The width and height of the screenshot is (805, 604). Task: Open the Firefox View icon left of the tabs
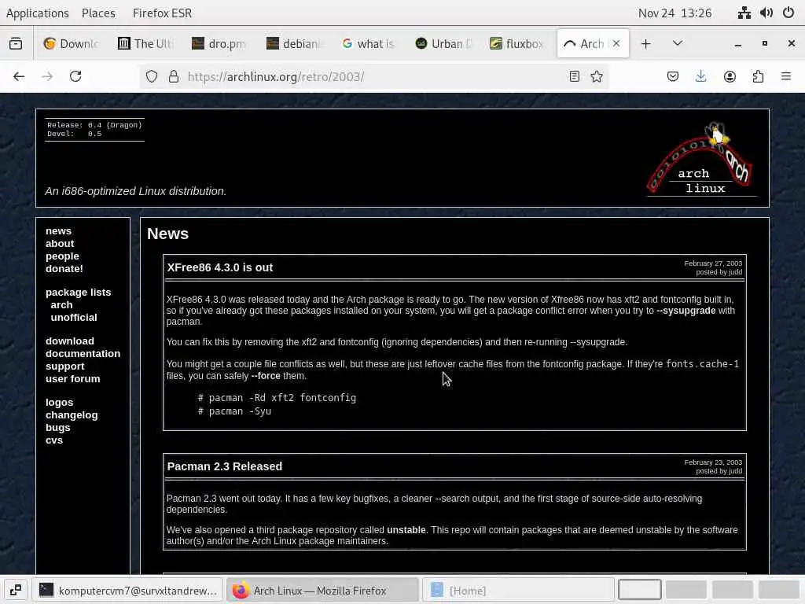[16, 44]
